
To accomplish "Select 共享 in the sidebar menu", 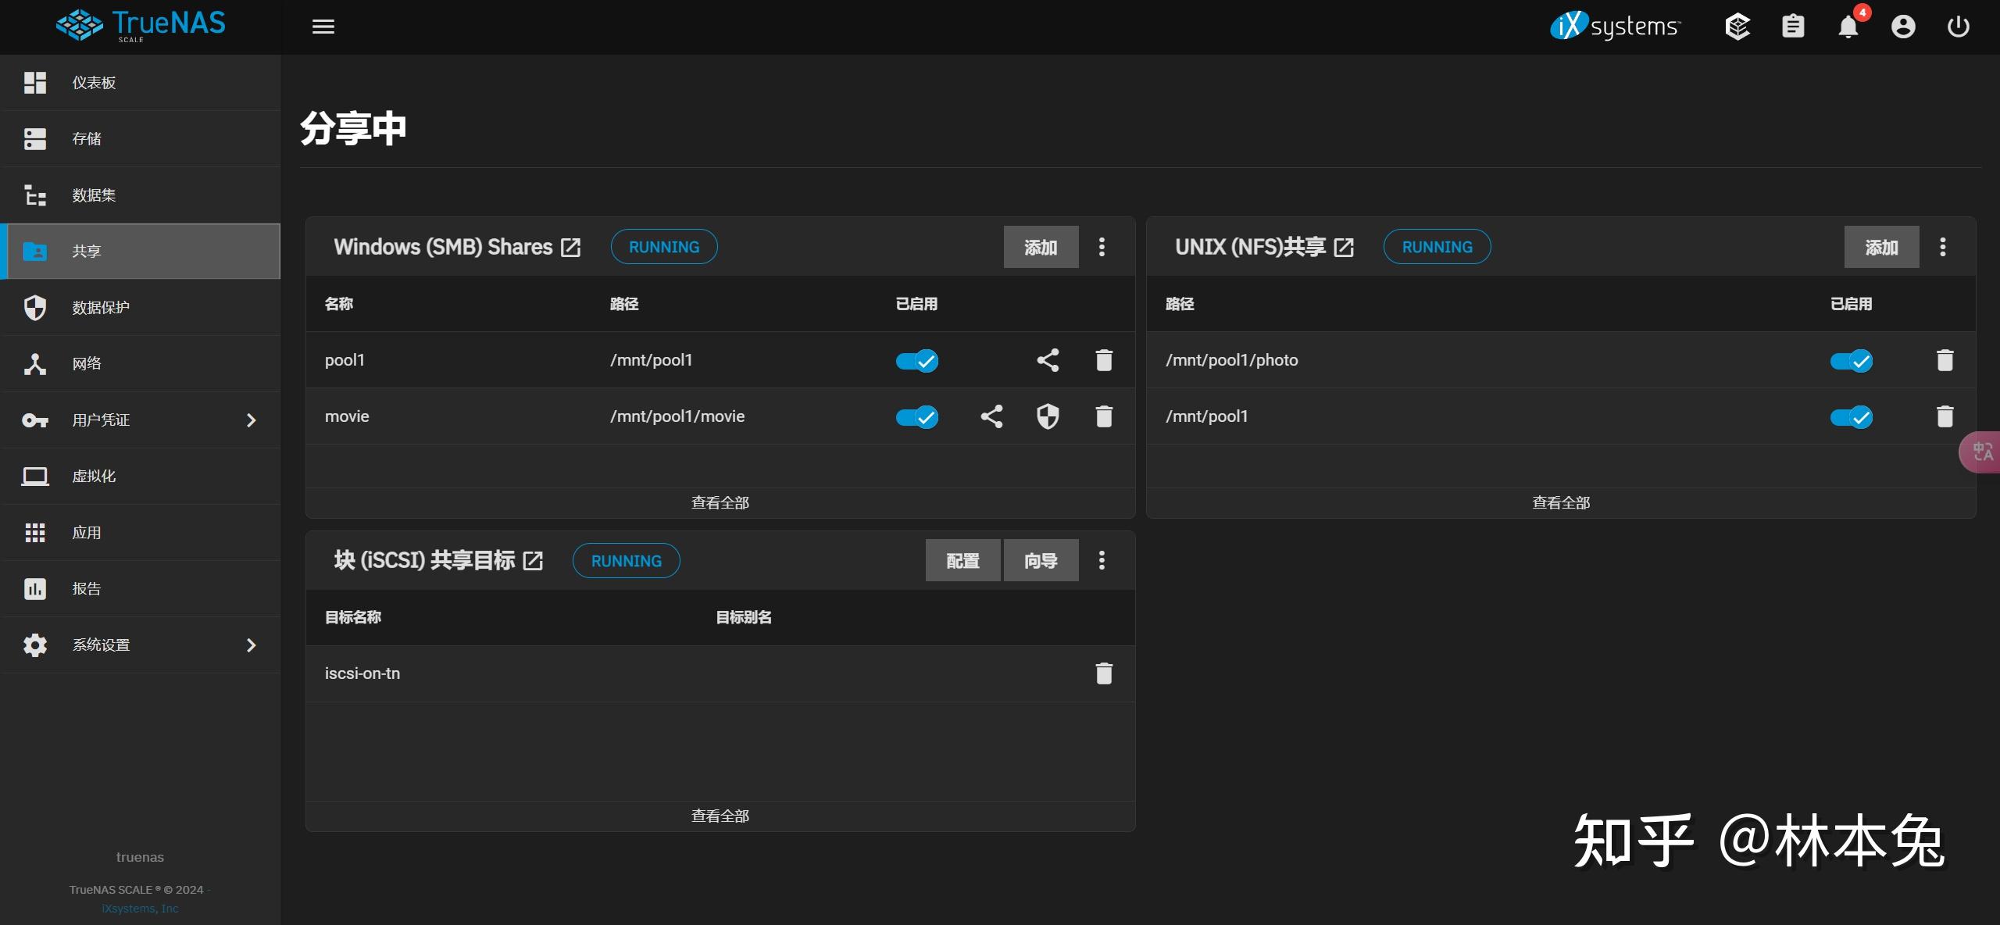I will (86, 251).
